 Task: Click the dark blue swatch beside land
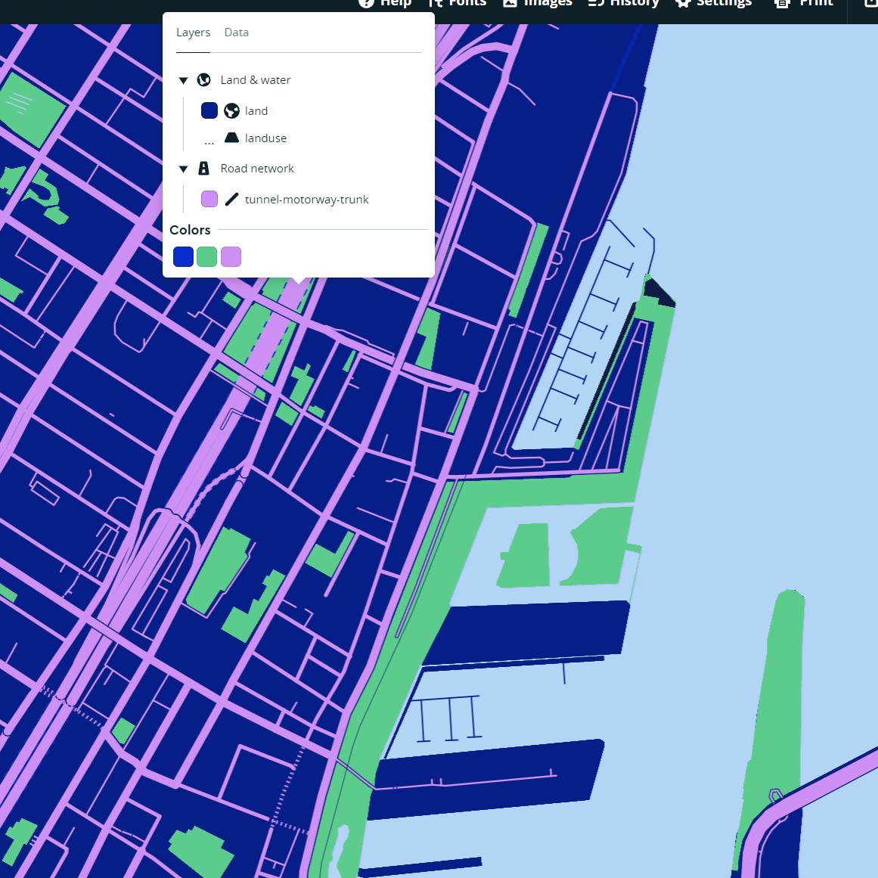(x=209, y=110)
